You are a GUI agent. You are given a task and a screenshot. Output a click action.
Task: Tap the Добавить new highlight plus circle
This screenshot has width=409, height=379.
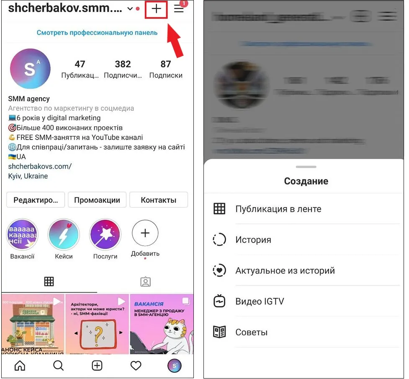(145, 233)
